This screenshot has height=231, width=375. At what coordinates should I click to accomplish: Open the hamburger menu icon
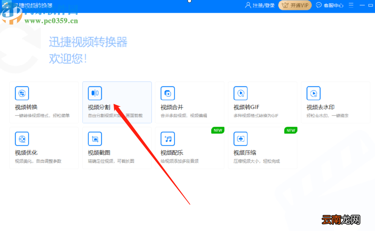point(351,5)
